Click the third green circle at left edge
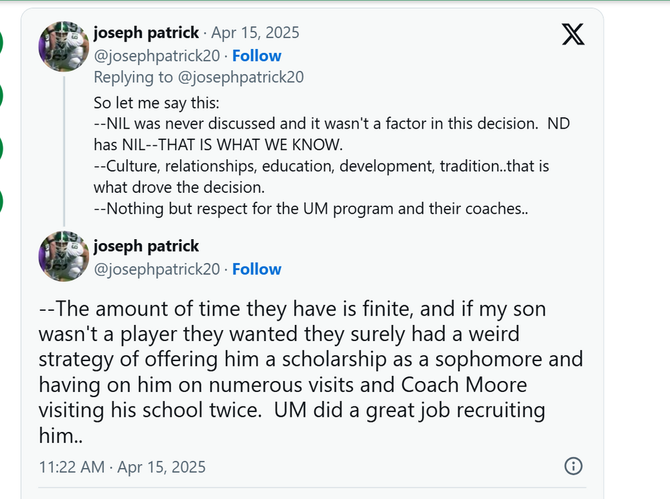Viewport: 670px width, 499px height. pos(1,148)
